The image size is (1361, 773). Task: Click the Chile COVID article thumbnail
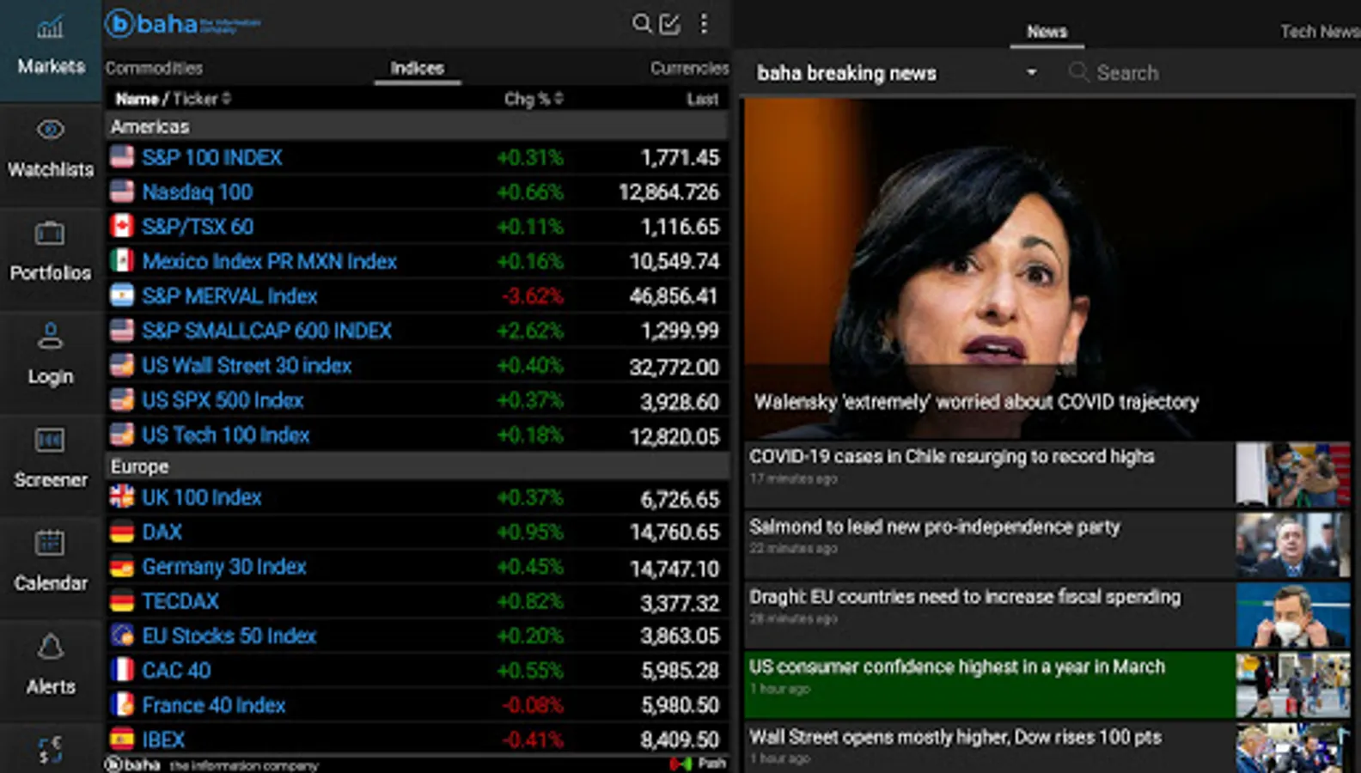[1293, 473]
